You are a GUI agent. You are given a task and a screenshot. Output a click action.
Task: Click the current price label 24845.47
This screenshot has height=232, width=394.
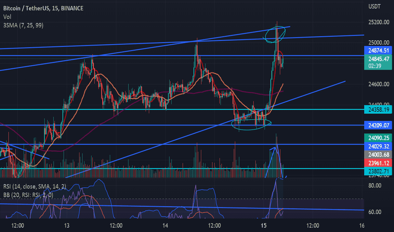(x=378, y=59)
